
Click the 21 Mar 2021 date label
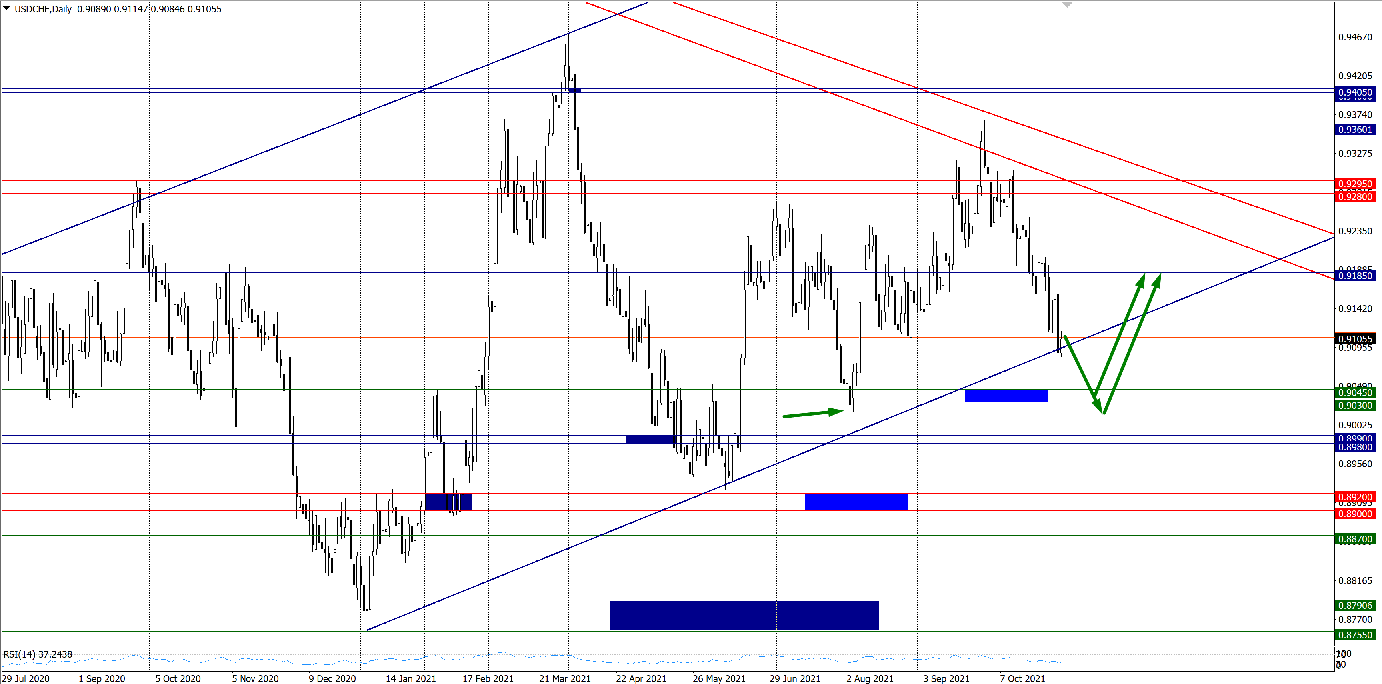click(x=564, y=678)
